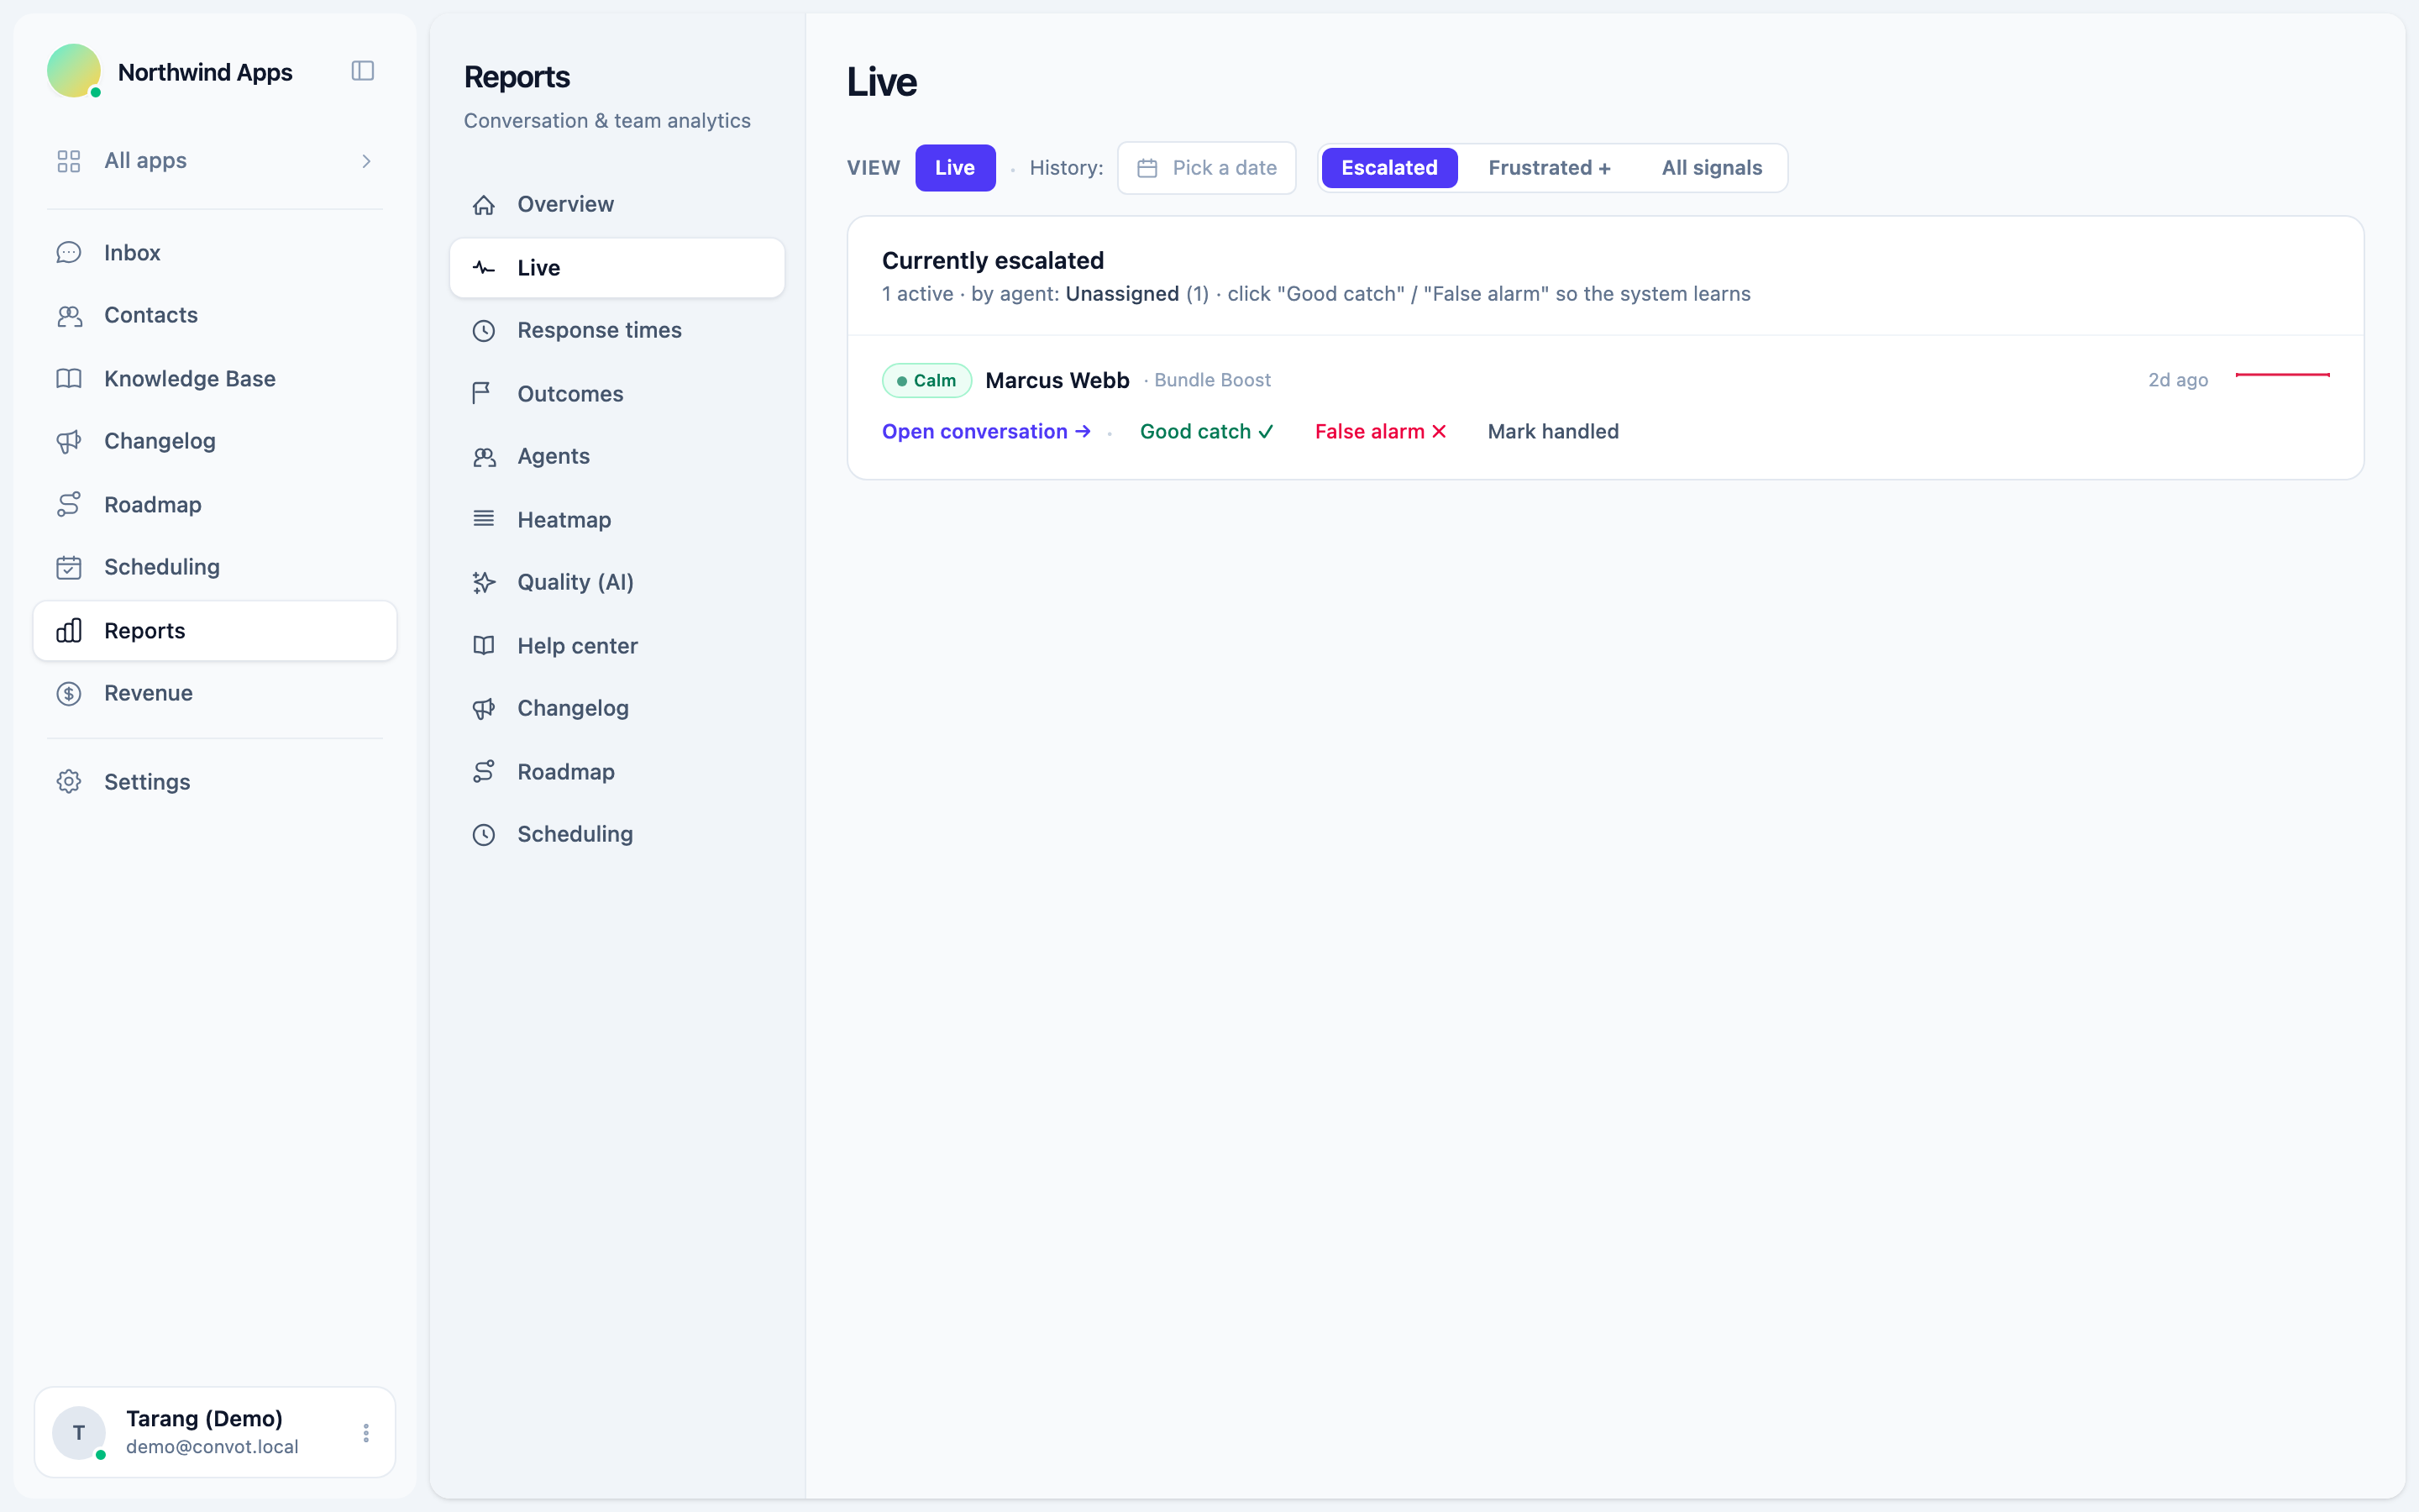Click the demo@convot.local email text
The width and height of the screenshot is (2419, 1512).
(212, 1448)
